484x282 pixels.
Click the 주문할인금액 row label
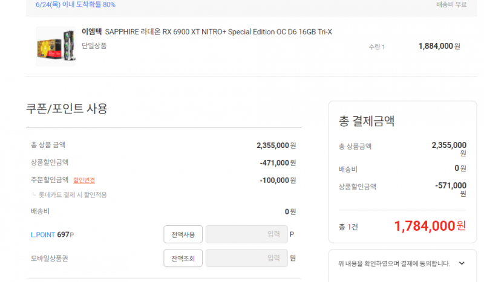coord(50,180)
